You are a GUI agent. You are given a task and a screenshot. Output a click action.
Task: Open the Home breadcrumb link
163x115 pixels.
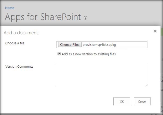(10, 8)
